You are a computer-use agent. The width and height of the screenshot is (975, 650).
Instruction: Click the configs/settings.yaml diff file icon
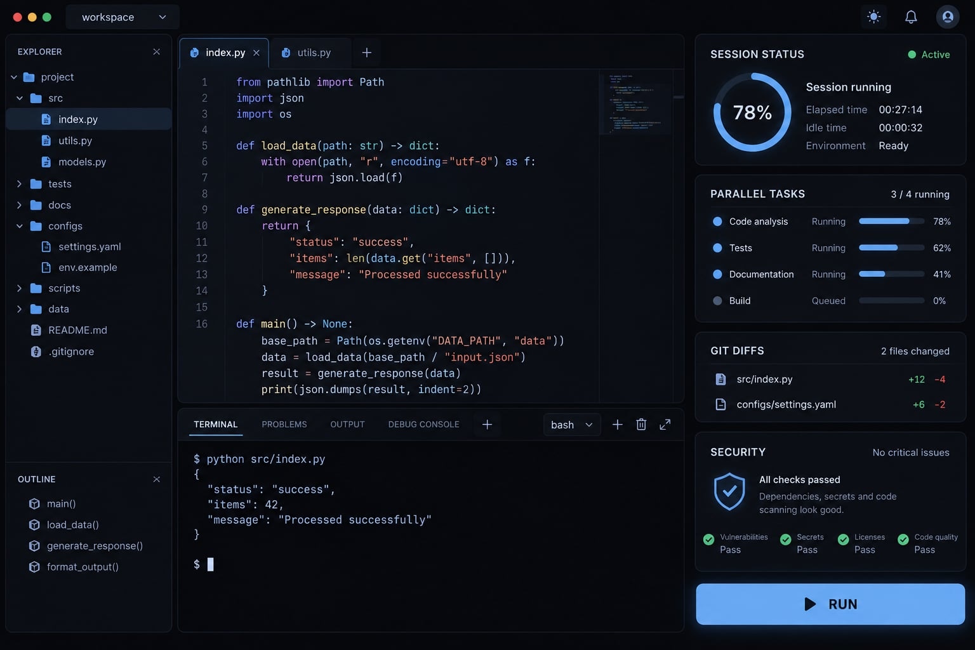[721, 404]
